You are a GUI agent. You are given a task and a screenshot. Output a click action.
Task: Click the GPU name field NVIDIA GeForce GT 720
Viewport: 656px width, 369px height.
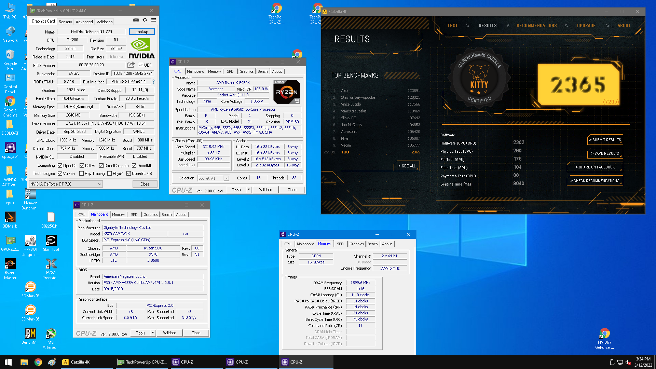(91, 32)
